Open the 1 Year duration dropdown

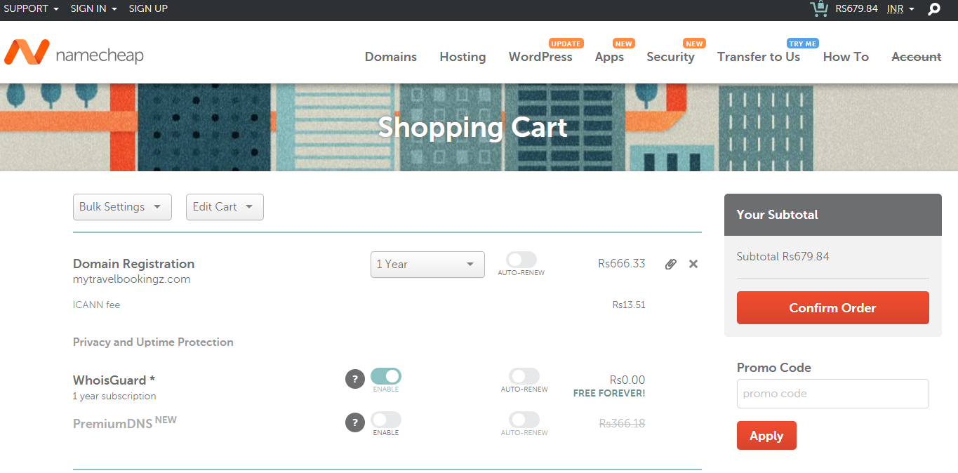tap(427, 265)
